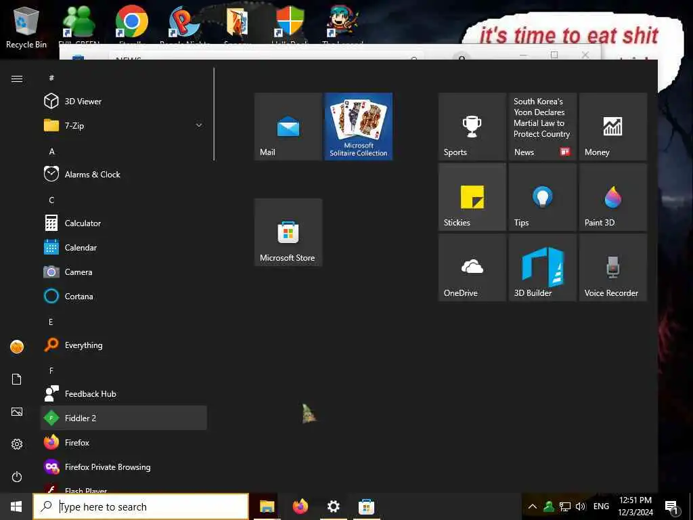The width and height of the screenshot is (693, 520).
Task: Open Documents from the Start sidebar
Action: click(17, 379)
